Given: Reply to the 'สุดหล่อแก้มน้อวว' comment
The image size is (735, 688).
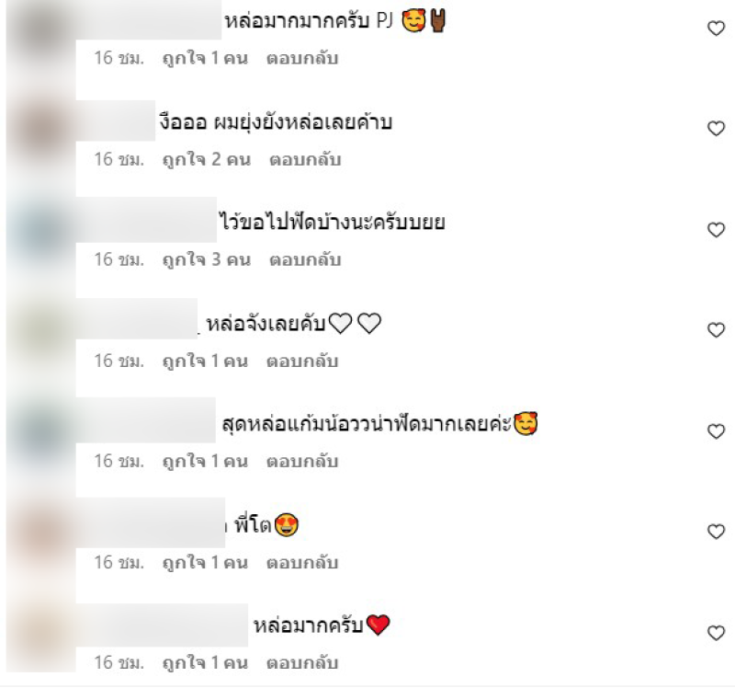Looking at the screenshot, I should tap(302, 461).
